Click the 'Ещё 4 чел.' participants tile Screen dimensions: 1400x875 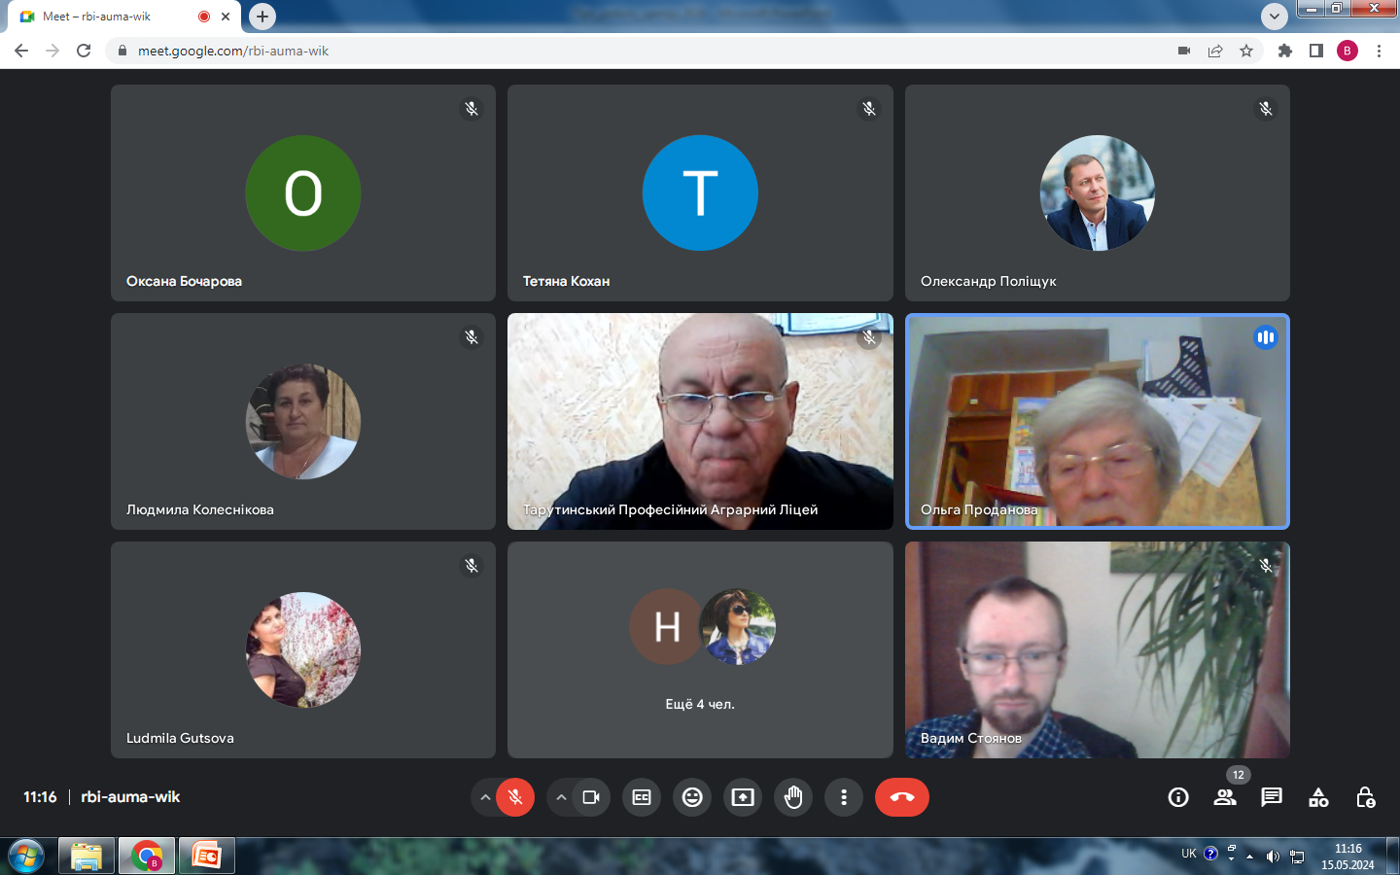(x=700, y=649)
